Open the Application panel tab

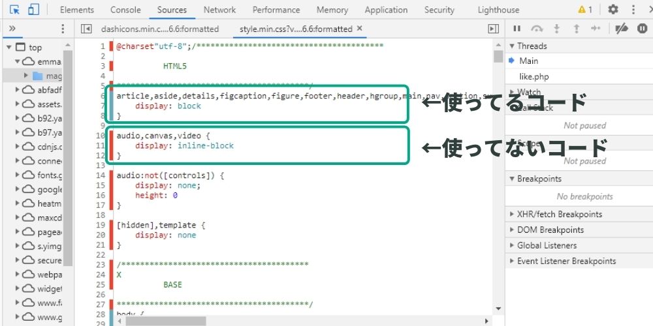coord(386,10)
